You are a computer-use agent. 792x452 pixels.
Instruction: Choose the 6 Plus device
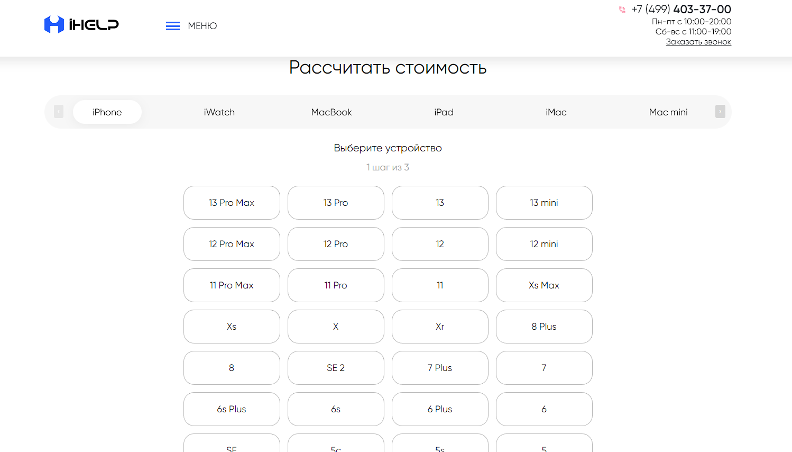click(440, 409)
